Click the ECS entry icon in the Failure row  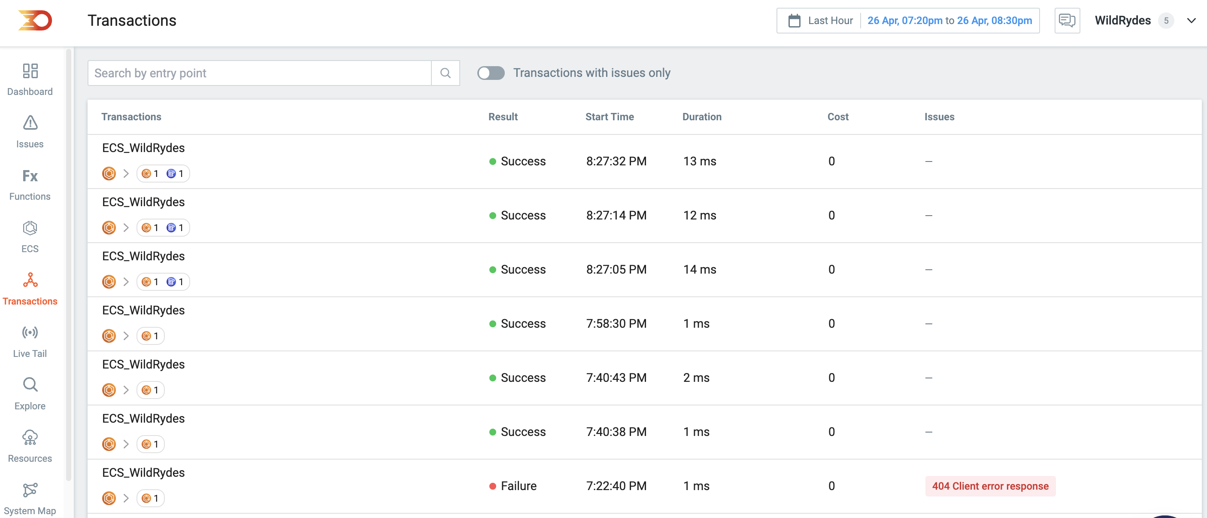click(x=109, y=498)
